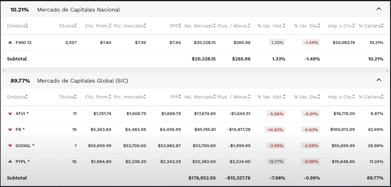Sort Global SIC table by Cto. Prom.
The height and width of the screenshot is (187, 391).
pyautogui.click(x=98, y=97)
